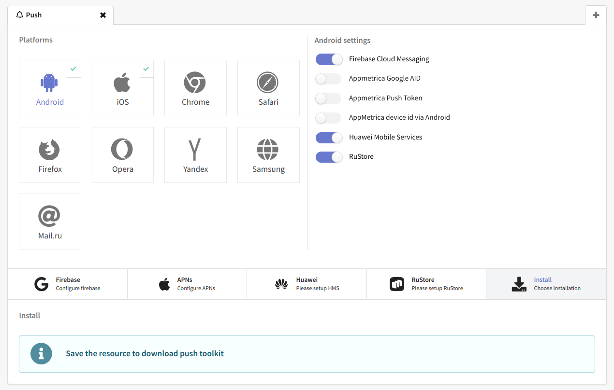The image size is (614, 390).
Task: Enable Appmetrica Google AID toggle
Action: [328, 79]
